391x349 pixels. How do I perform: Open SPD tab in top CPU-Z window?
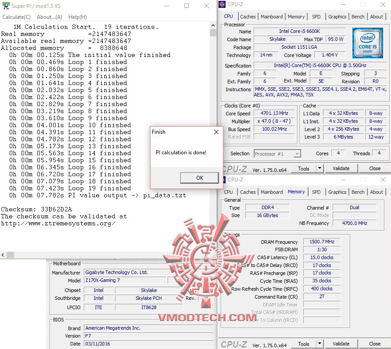coord(316,17)
